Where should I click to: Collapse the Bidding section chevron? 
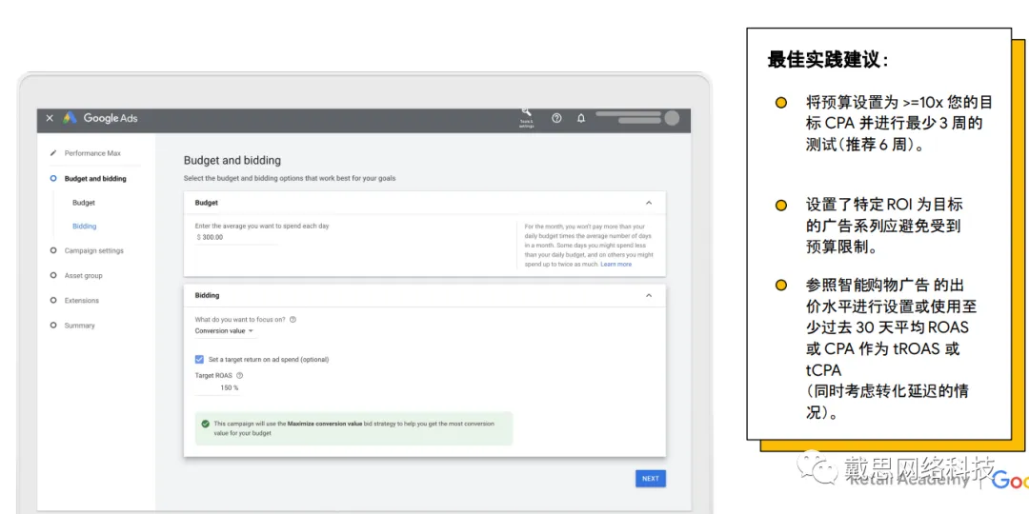[649, 296]
